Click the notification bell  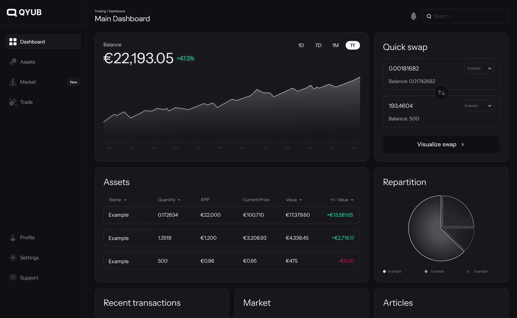tap(413, 16)
